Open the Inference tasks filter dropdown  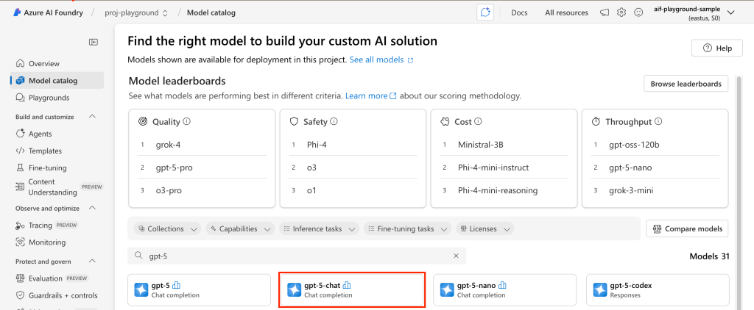pos(319,229)
